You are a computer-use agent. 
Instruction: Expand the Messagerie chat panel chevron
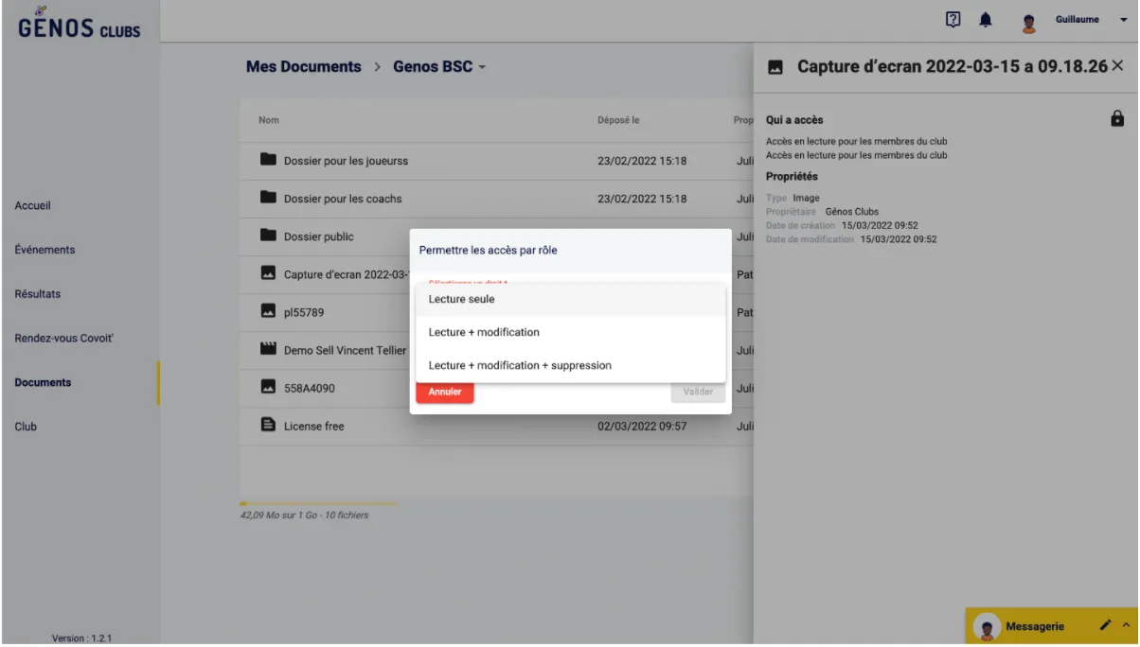1126,626
